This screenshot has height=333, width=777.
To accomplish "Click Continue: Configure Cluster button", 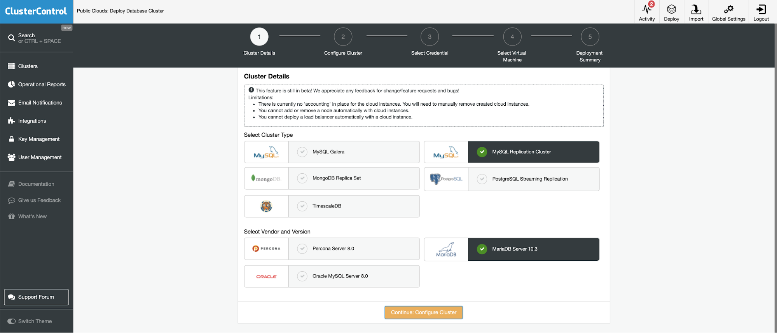I will click(424, 312).
